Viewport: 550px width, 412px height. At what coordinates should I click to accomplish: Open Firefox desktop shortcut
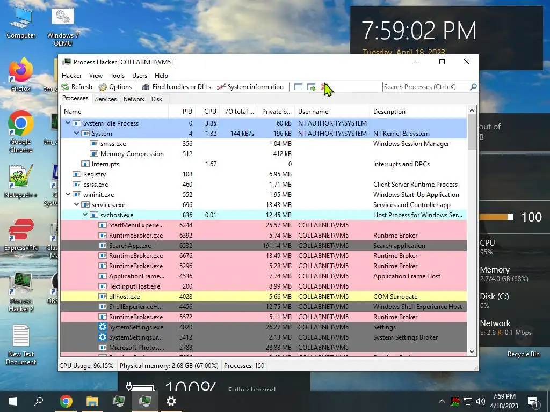tap(21, 75)
